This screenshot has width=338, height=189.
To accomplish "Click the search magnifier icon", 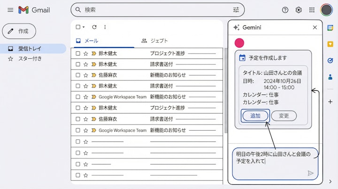I will coord(78,10).
